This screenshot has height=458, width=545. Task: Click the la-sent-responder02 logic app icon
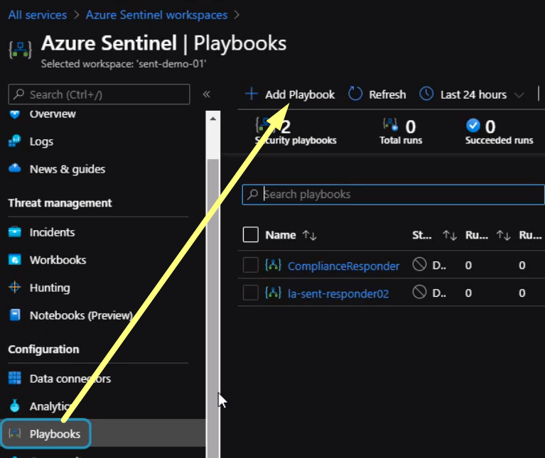273,293
